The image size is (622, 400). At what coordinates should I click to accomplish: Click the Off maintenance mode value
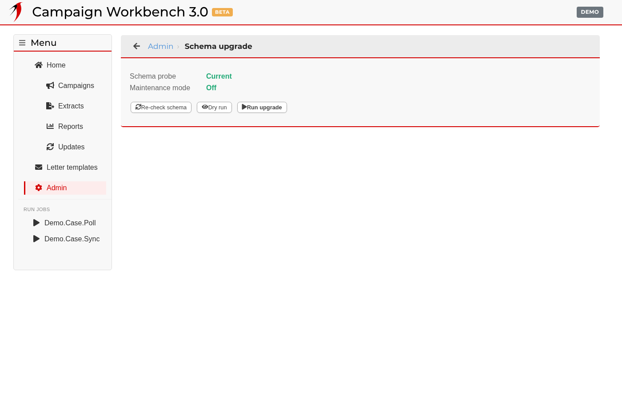[x=211, y=88]
